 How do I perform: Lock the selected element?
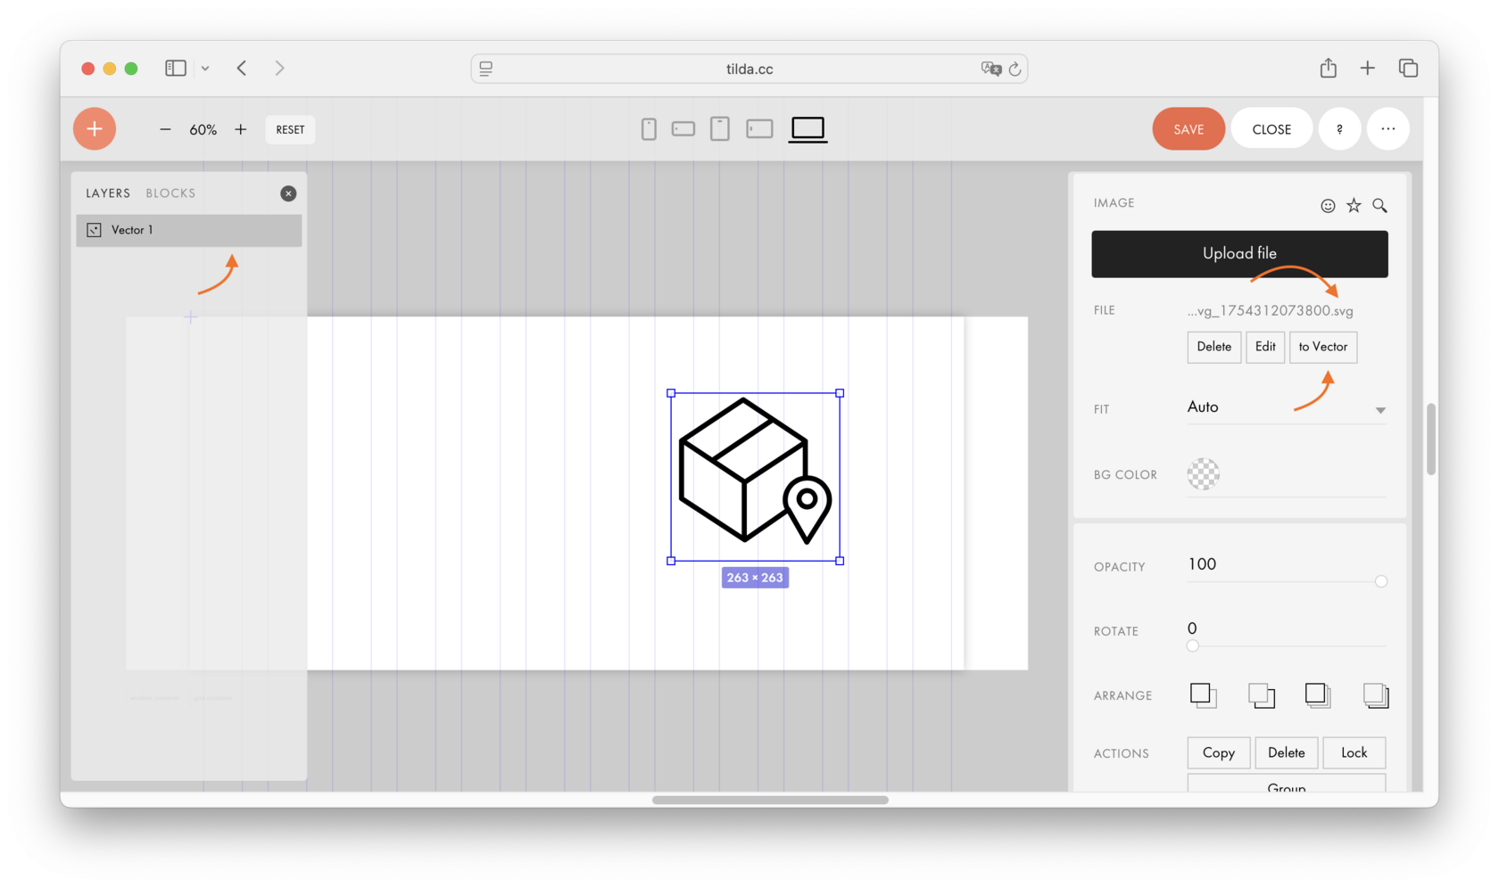click(1354, 752)
